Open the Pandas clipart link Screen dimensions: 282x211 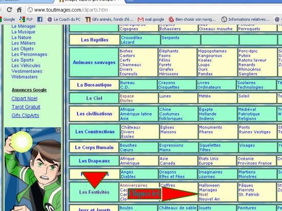pos(205,74)
